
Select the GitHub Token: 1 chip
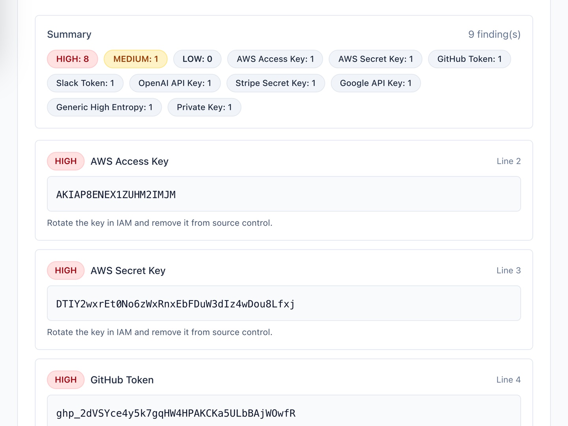(469, 59)
